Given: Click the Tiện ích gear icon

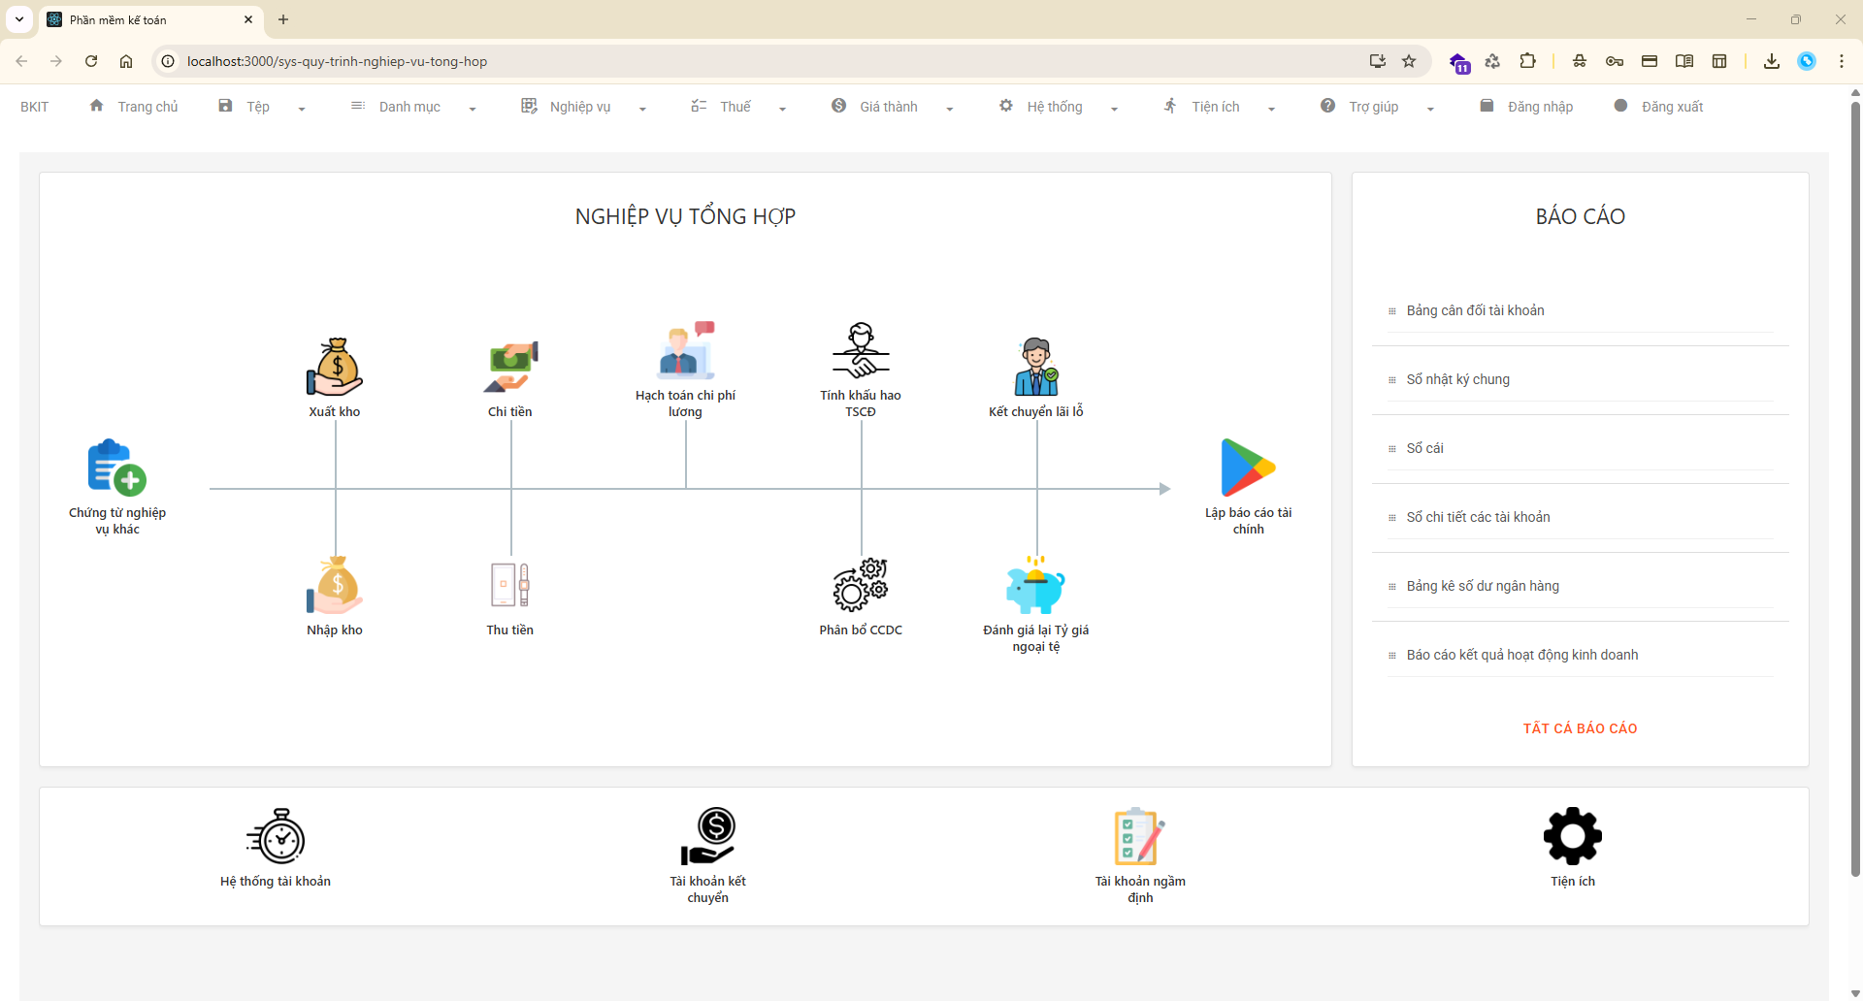Looking at the screenshot, I should pyautogui.click(x=1573, y=836).
